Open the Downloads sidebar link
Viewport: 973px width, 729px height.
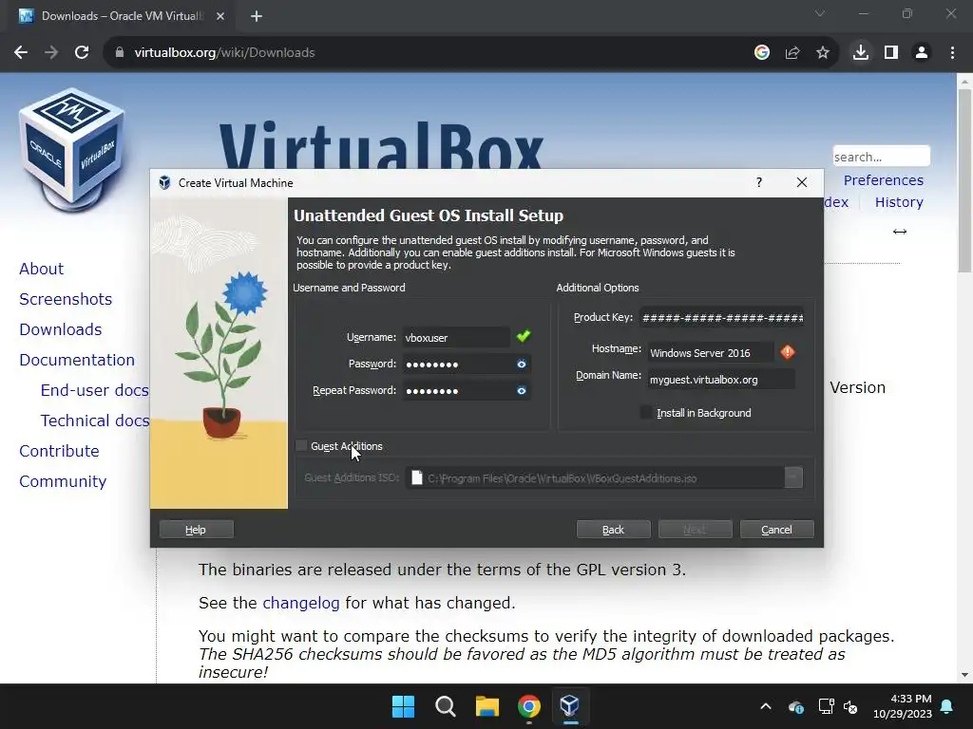click(x=60, y=329)
